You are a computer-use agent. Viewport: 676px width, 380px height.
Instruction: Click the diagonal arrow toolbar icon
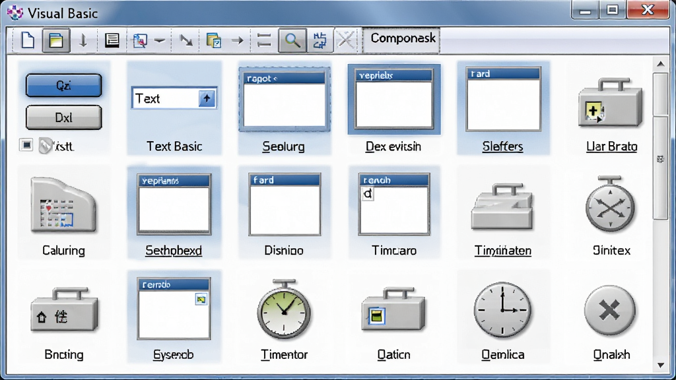[x=186, y=40]
